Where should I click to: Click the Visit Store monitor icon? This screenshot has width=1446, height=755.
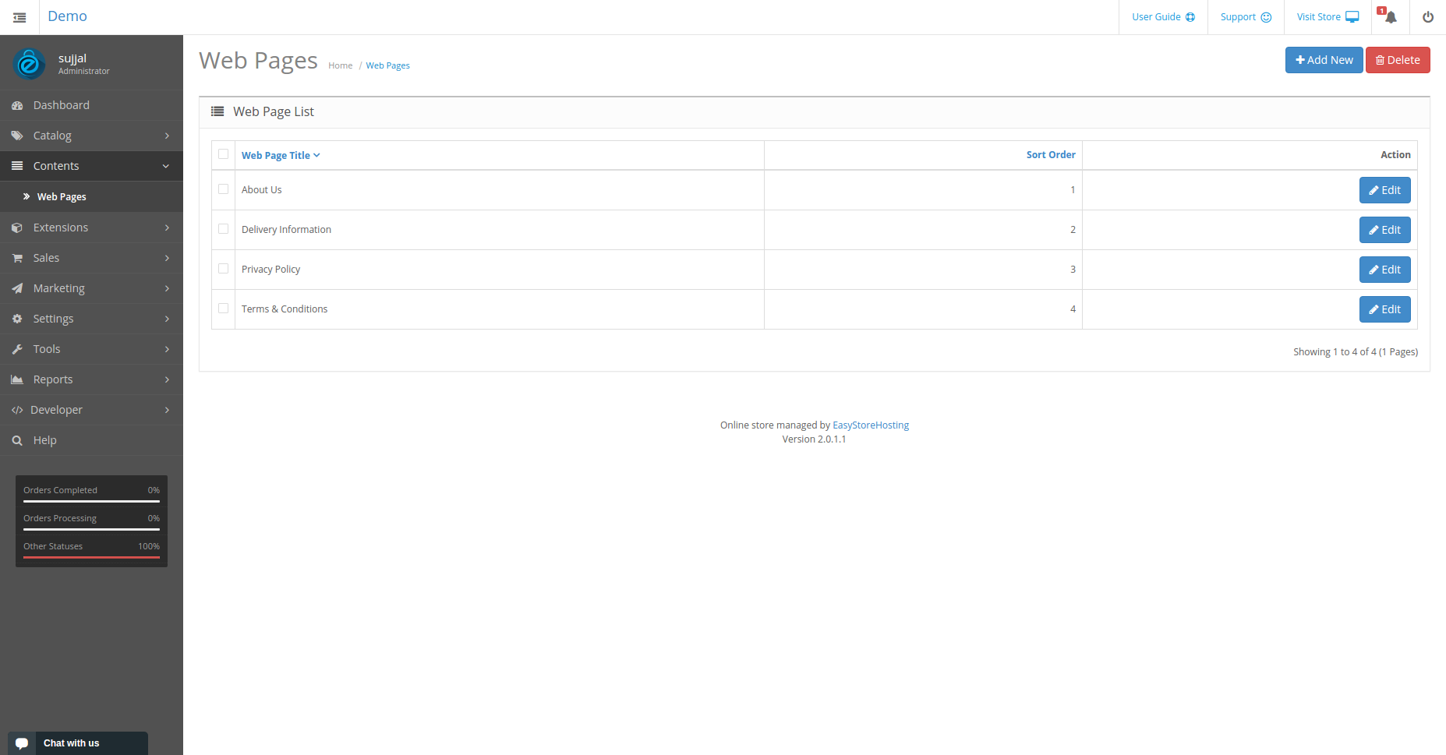pyautogui.click(x=1352, y=17)
